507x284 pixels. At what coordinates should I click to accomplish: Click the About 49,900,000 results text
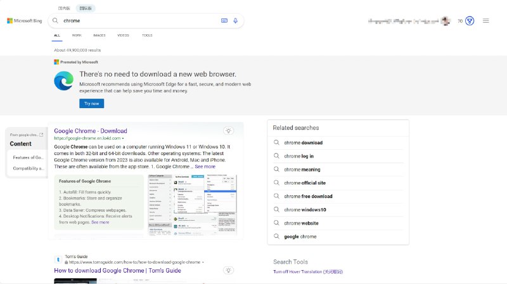pos(77,50)
